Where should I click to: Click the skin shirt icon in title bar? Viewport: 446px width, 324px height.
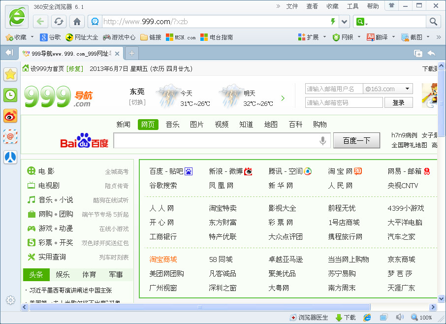pos(392,5)
